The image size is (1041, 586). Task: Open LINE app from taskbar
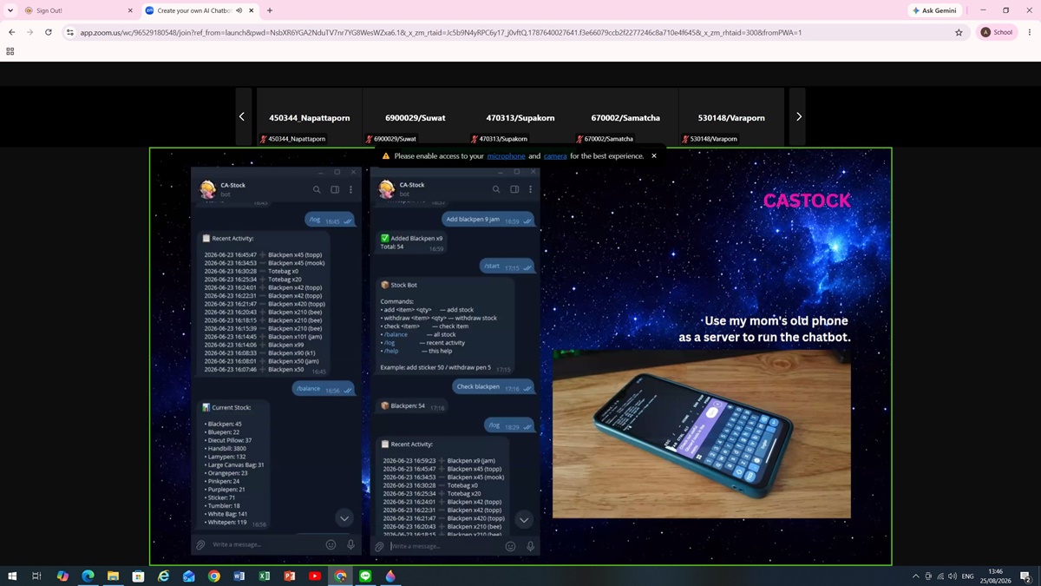coord(365,576)
